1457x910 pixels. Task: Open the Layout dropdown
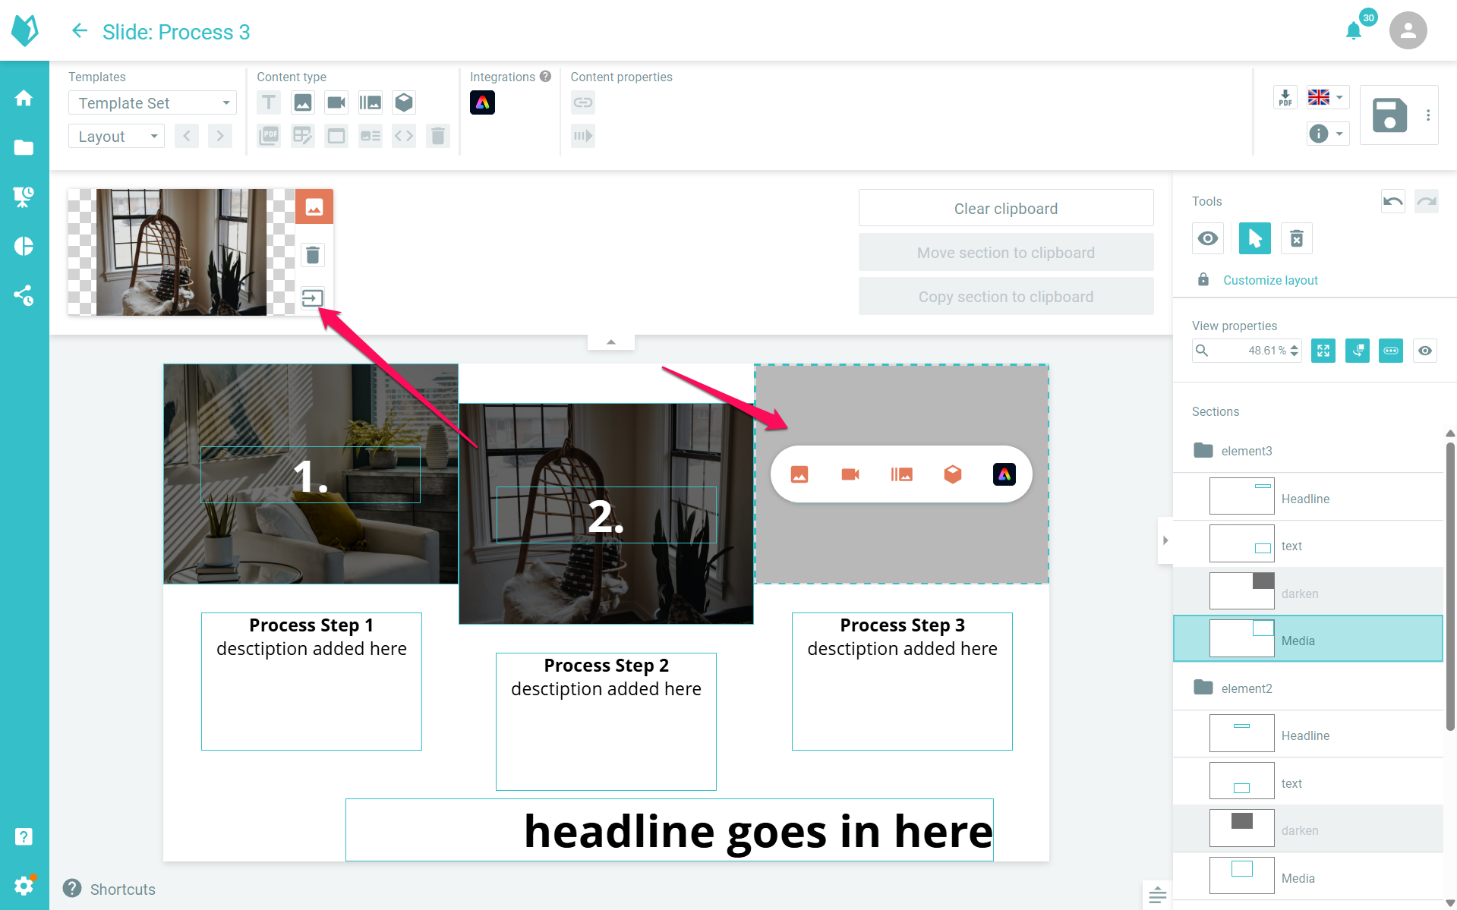(116, 137)
